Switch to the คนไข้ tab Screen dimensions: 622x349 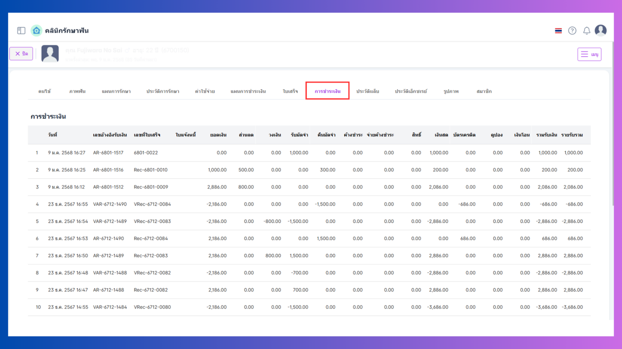tap(44, 91)
